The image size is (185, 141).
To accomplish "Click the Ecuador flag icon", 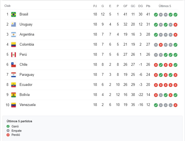I will [x=14, y=85].
